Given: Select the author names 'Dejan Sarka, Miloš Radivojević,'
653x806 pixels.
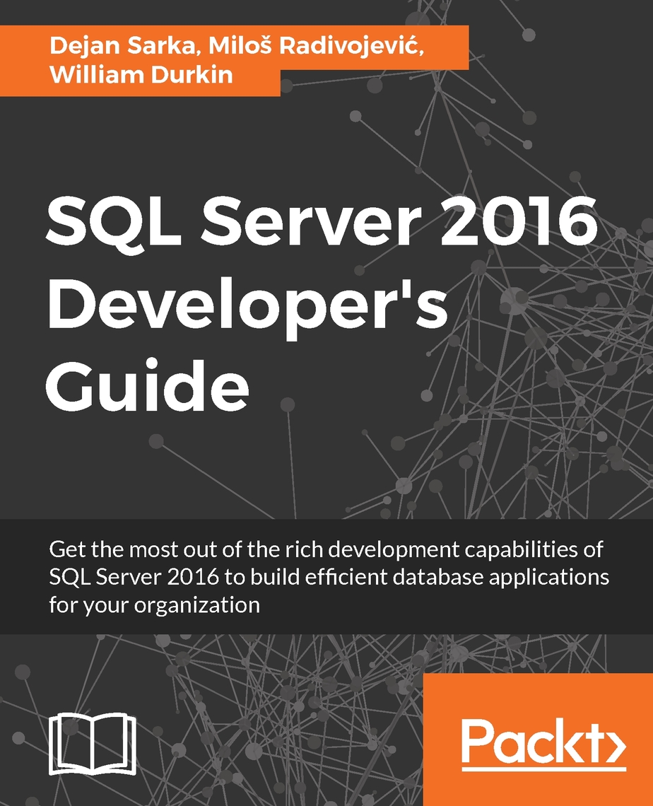Looking at the screenshot, I should pyautogui.click(x=237, y=46).
